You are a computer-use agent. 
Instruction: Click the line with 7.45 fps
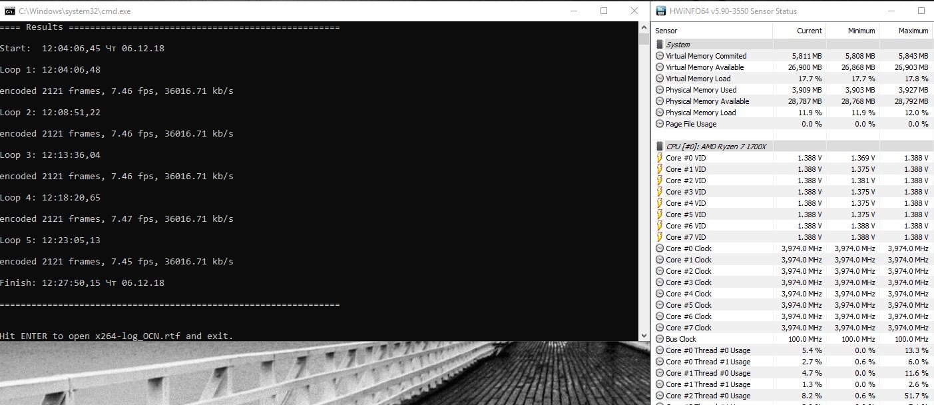pos(117,261)
